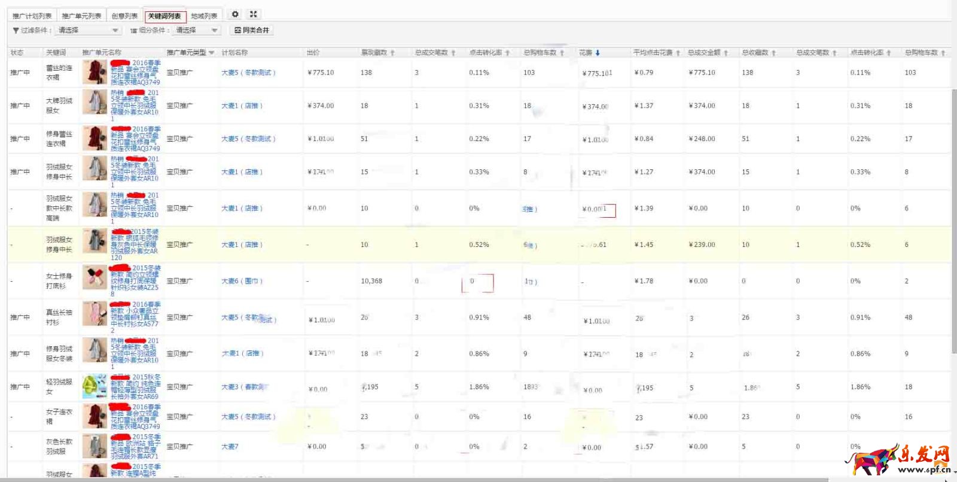957x482 pixels.
Task: Expand the 推广单元类型 column filter
Action: coord(211,53)
